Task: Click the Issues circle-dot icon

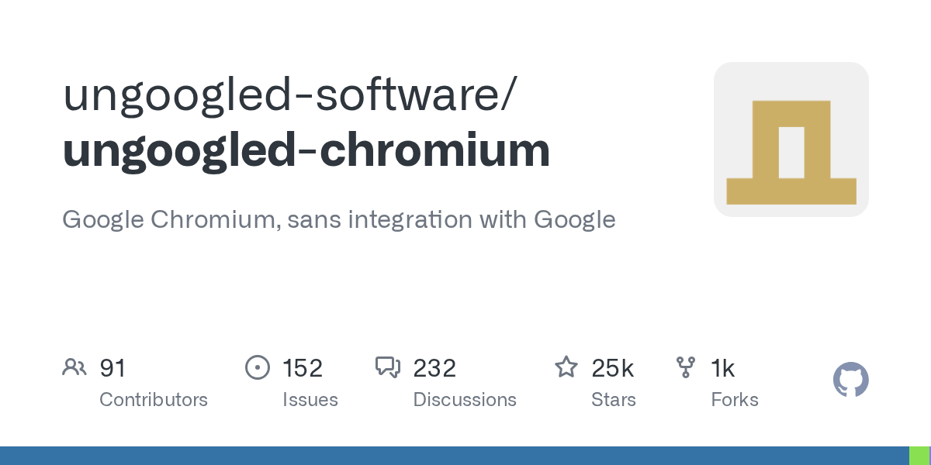Action: click(257, 367)
